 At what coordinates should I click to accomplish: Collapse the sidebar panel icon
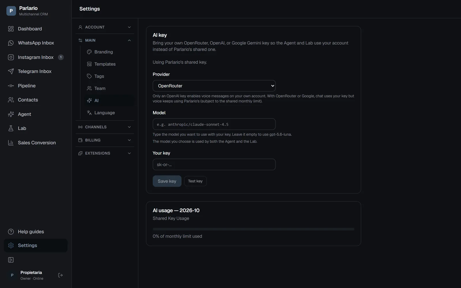coord(11,260)
